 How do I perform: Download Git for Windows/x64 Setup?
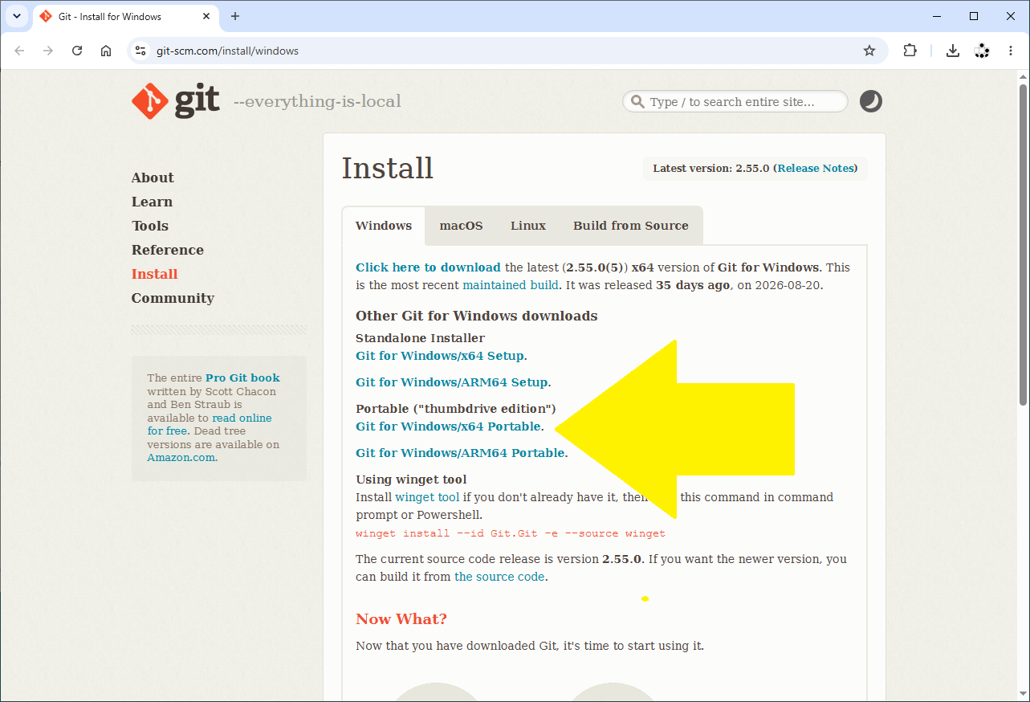[x=440, y=356]
